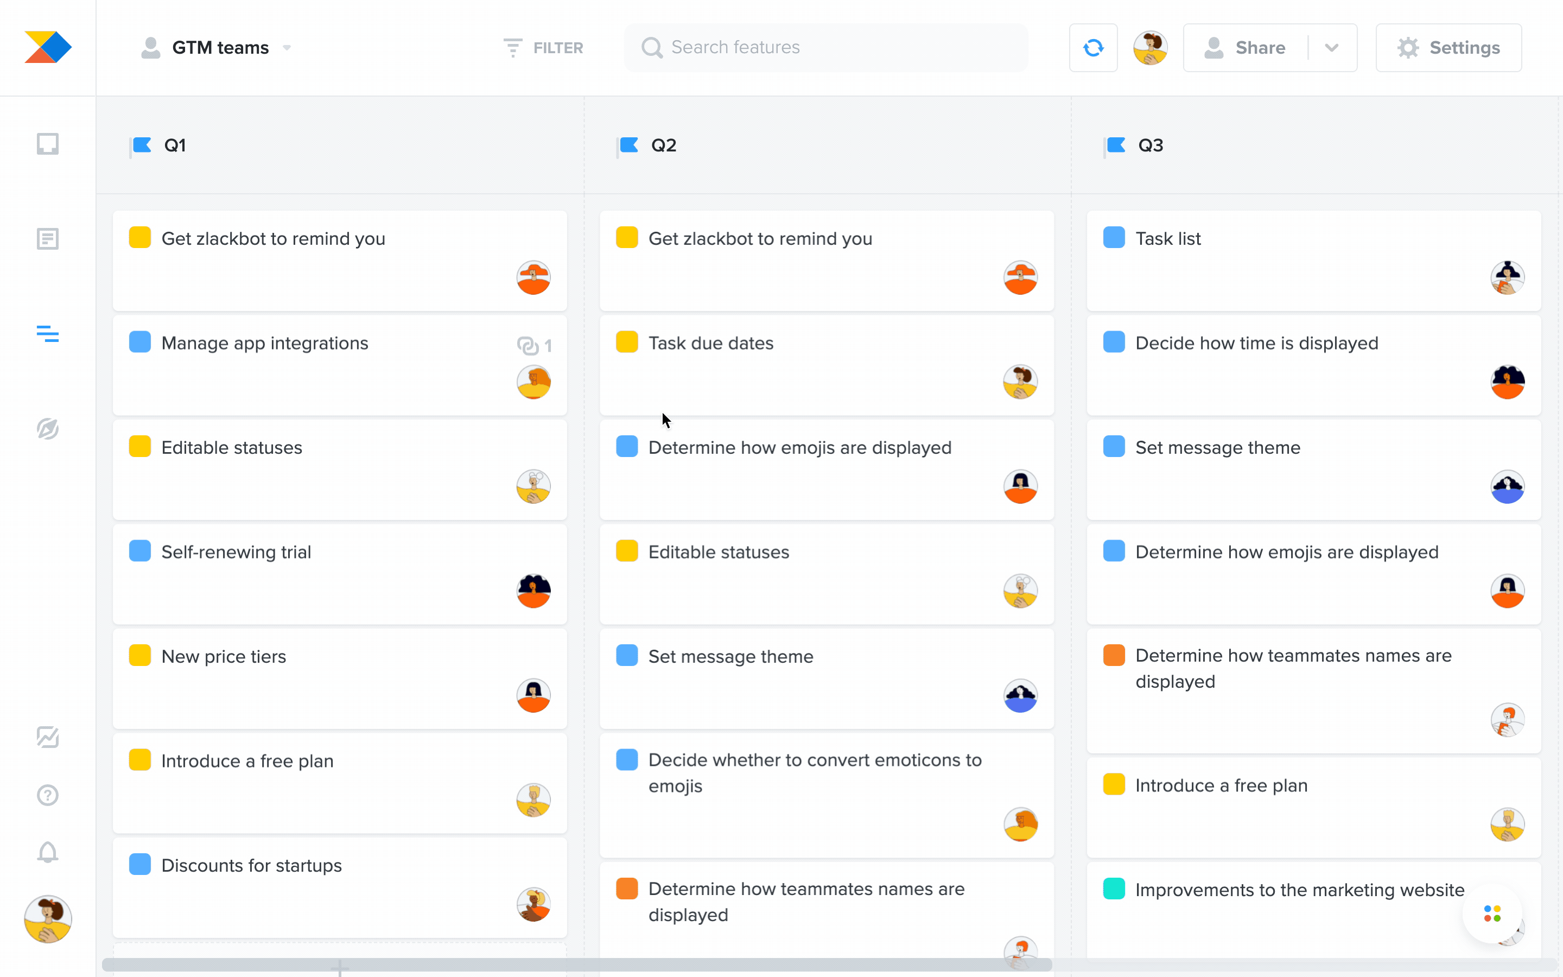Viewport: 1563px width, 977px height.
Task: Open Q1 card Get zackbot to remind you
Action: pos(340,261)
